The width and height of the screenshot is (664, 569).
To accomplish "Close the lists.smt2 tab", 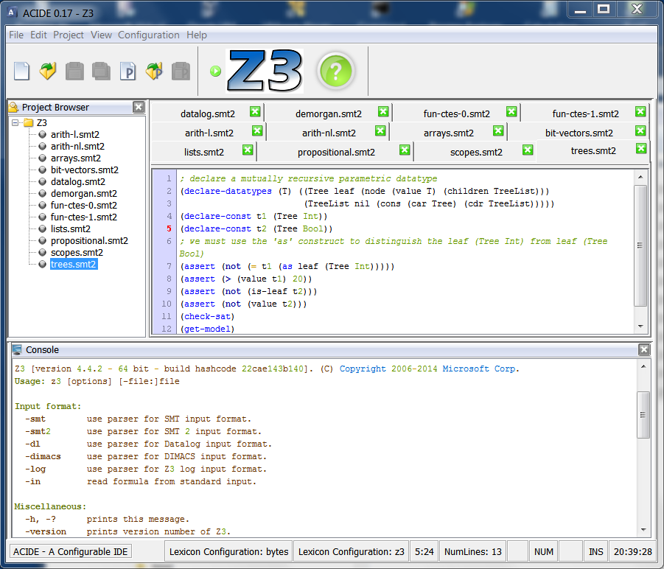I will pyautogui.click(x=248, y=150).
